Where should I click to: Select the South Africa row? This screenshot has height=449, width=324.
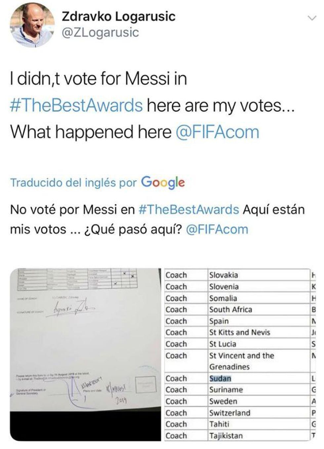[x=230, y=310]
